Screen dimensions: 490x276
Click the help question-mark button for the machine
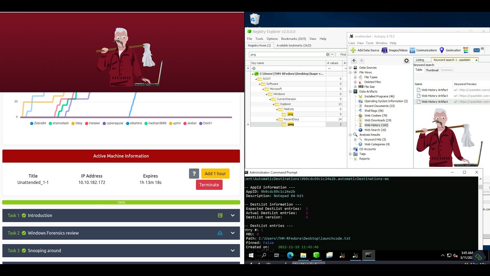pos(194,174)
